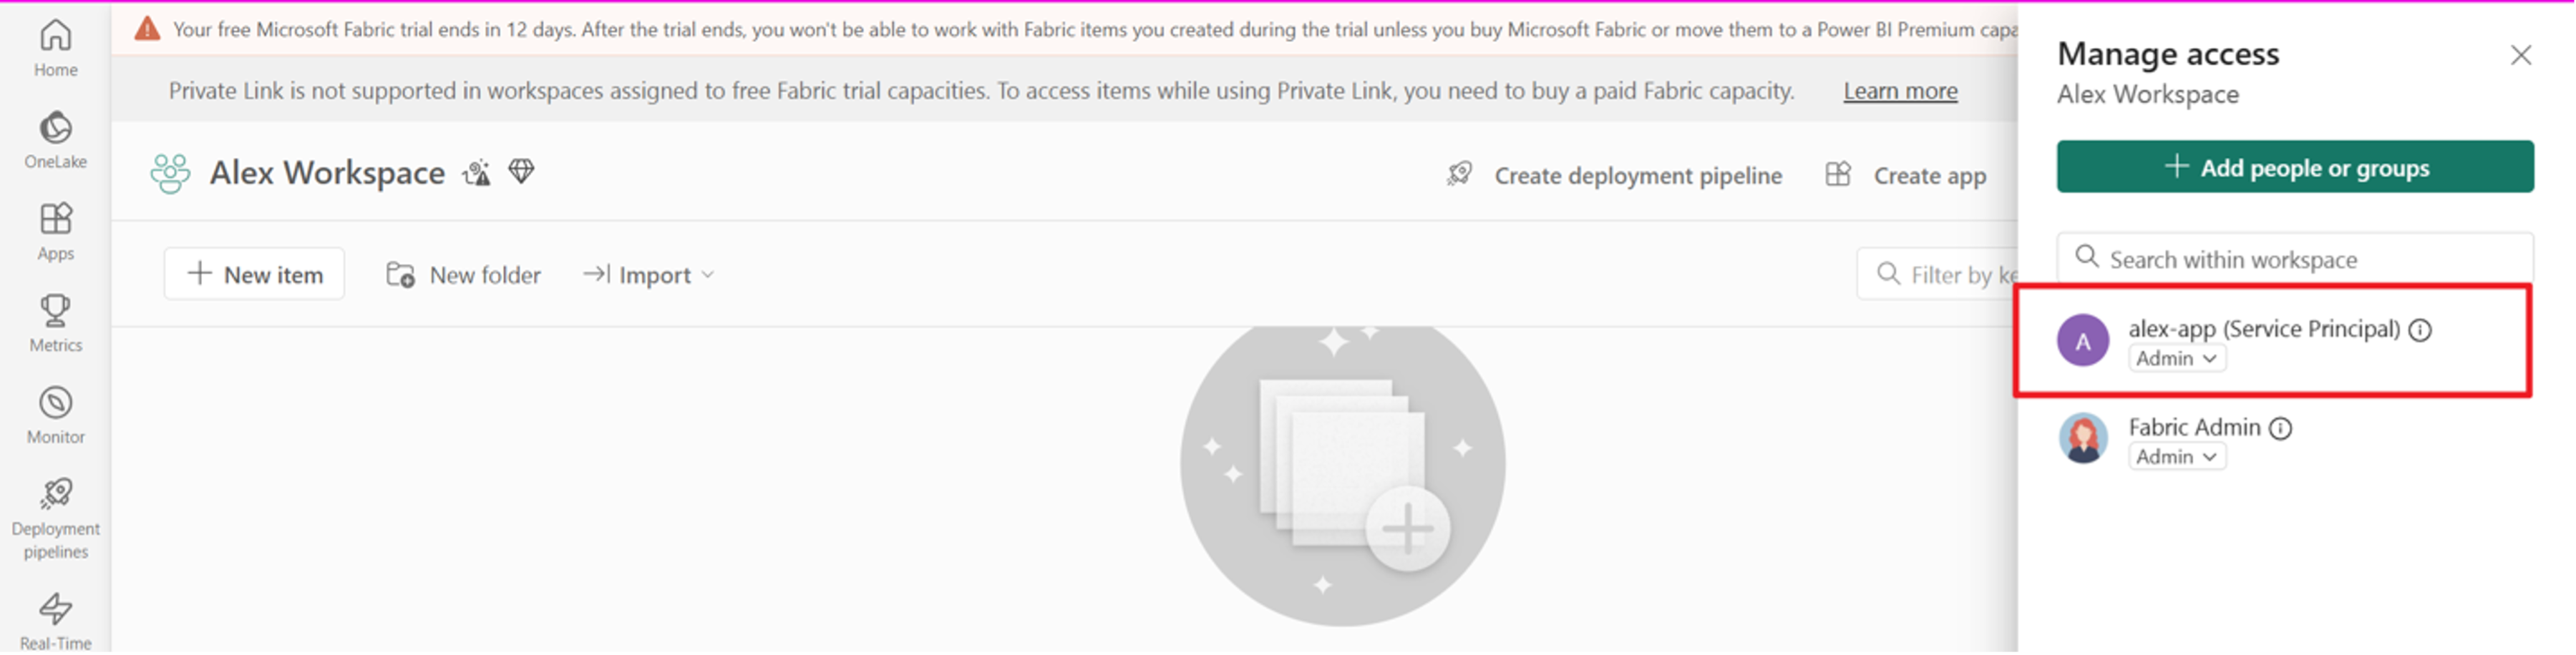Open the Import dropdown menu
The width and height of the screenshot is (2576, 655).
pos(649,275)
